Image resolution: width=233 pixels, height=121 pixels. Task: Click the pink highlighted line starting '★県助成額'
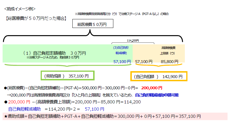click(x=115, y=116)
